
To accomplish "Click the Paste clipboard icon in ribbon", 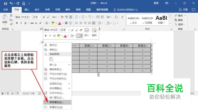I will tap(5, 17).
